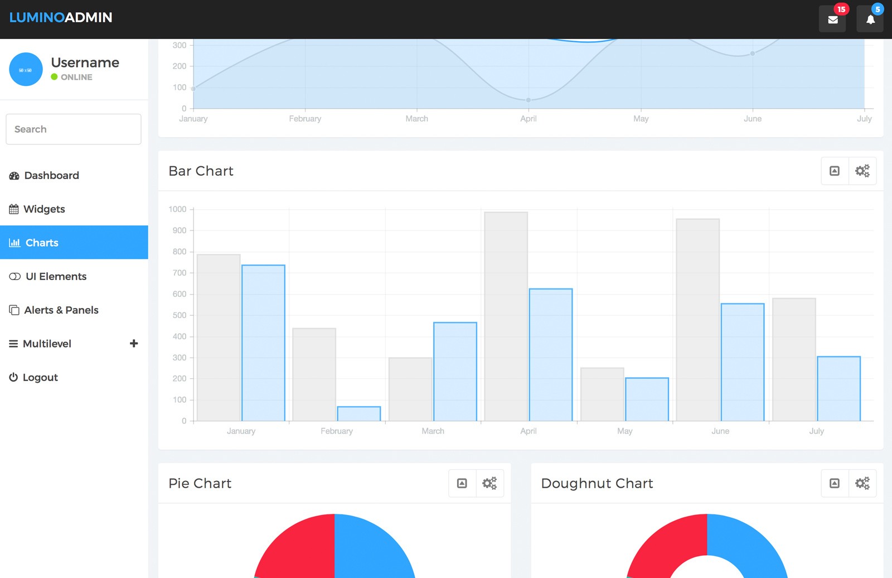This screenshot has height=578, width=892.
Task: Open the notifications bell icon
Action: [x=870, y=20]
